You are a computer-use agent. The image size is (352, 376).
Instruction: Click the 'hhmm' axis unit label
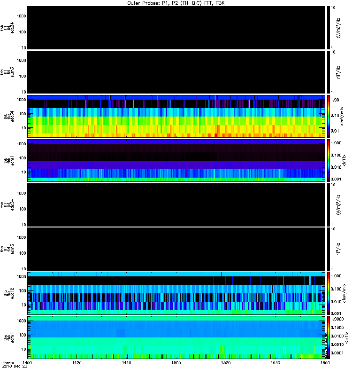click(8, 362)
